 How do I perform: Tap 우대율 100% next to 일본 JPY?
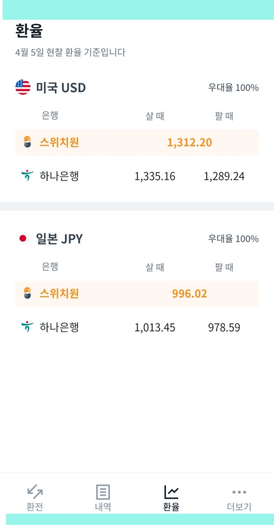pyautogui.click(x=233, y=239)
